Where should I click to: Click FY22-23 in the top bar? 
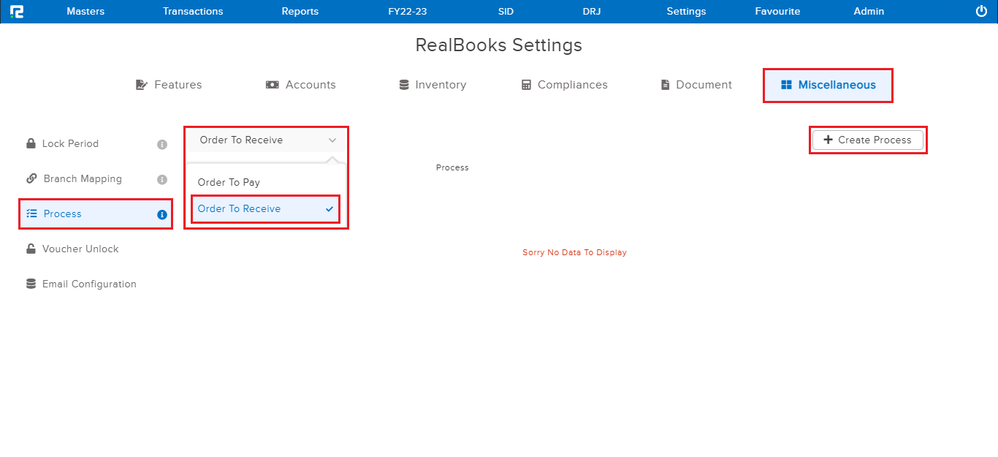(x=407, y=12)
